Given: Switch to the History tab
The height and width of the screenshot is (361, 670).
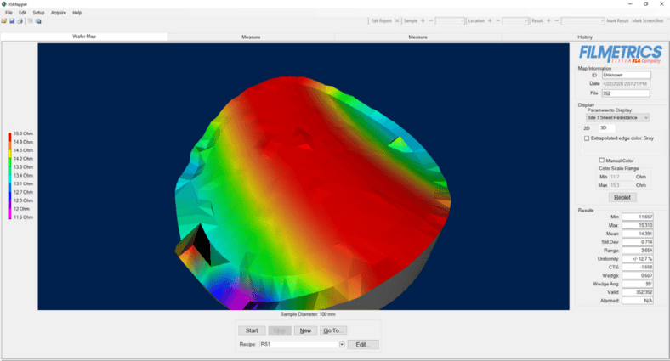Looking at the screenshot, I should click(585, 37).
